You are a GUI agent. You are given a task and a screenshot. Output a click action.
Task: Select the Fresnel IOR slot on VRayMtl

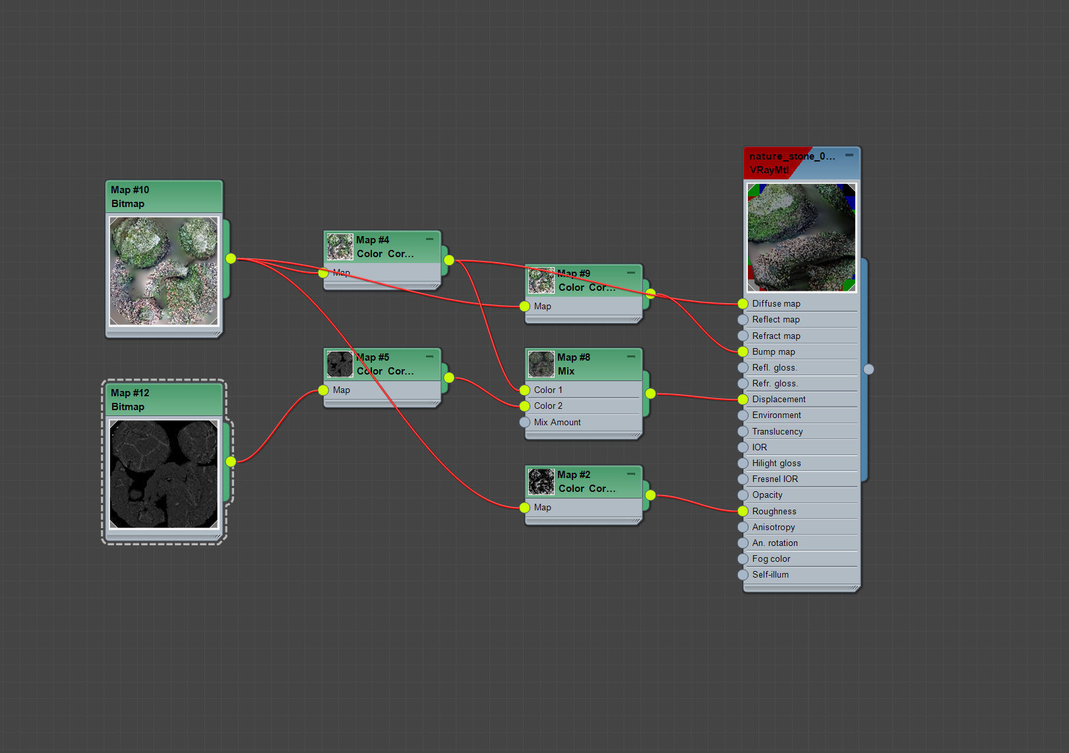point(801,479)
